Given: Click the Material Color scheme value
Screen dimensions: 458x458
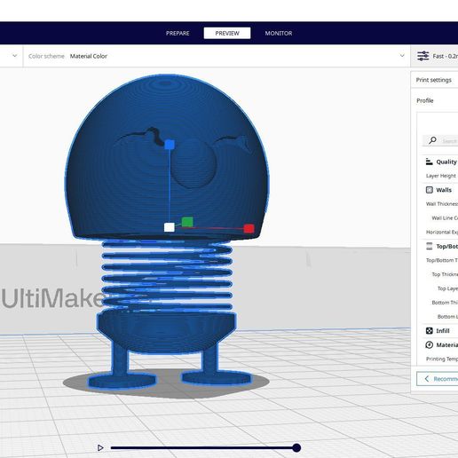Looking at the screenshot, I should 89,56.
